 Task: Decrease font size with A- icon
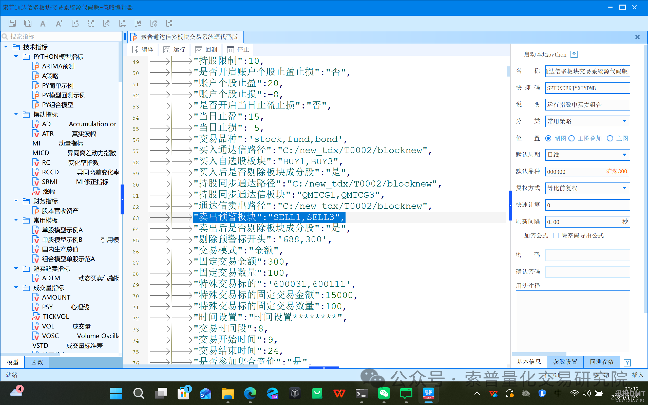pos(43,23)
